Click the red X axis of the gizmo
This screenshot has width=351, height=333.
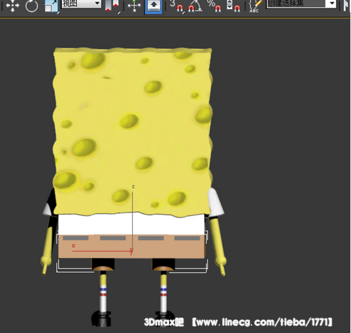102,251
